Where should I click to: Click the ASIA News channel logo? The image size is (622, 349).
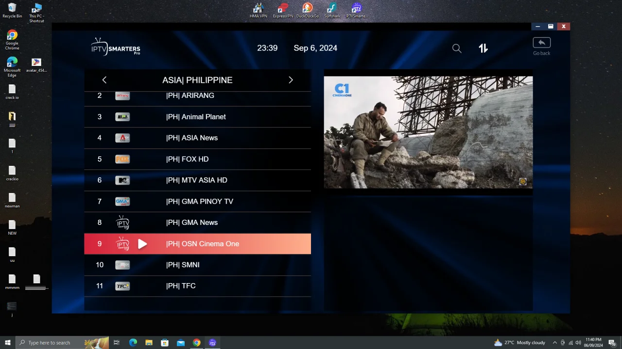tap(122, 138)
